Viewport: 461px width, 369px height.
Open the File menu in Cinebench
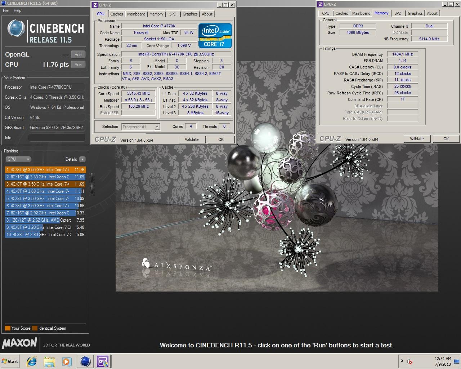6,10
